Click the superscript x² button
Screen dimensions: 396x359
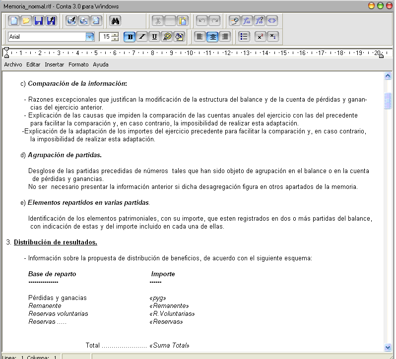pyautogui.click(x=260, y=37)
